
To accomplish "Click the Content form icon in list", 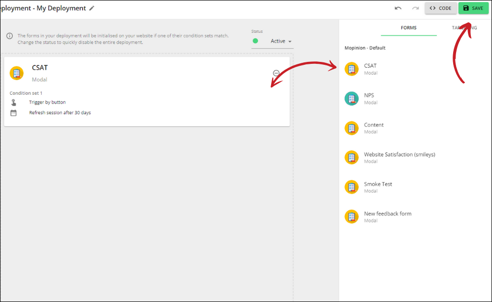I will (351, 128).
